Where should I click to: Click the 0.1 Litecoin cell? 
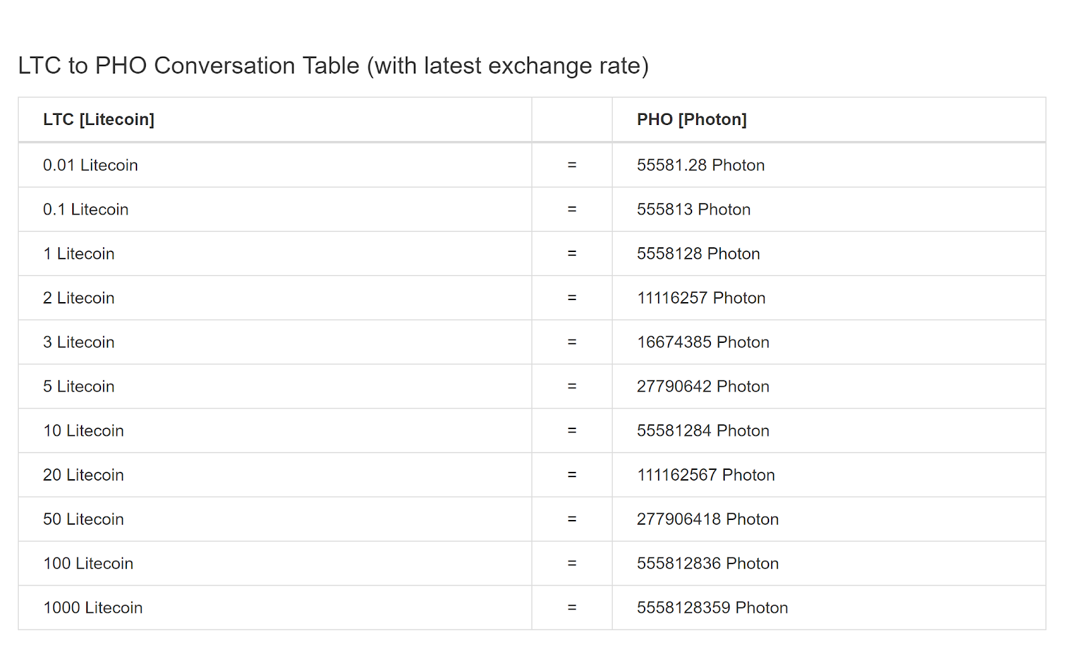pos(86,209)
